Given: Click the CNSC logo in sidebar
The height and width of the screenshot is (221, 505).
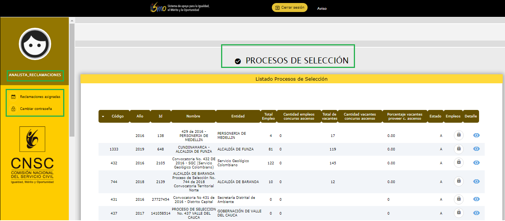Looking at the screenshot, I should pos(32,155).
